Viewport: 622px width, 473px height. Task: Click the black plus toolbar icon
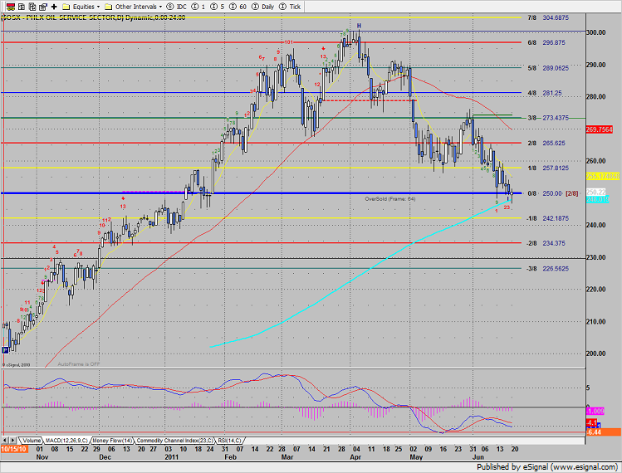(54, 7)
